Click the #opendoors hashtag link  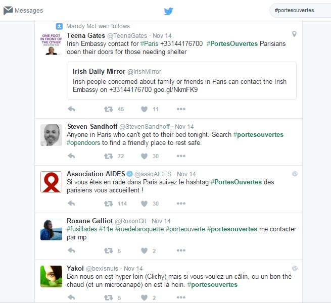click(x=83, y=143)
